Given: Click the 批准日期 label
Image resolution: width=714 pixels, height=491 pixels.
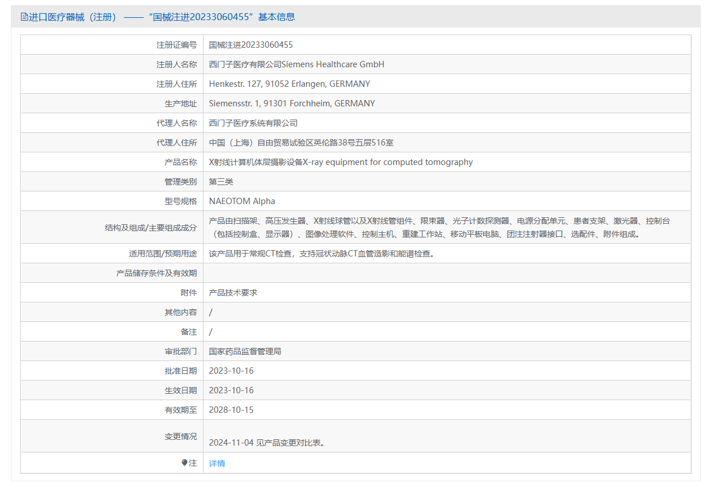Looking at the screenshot, I should [x=181, y=371].
